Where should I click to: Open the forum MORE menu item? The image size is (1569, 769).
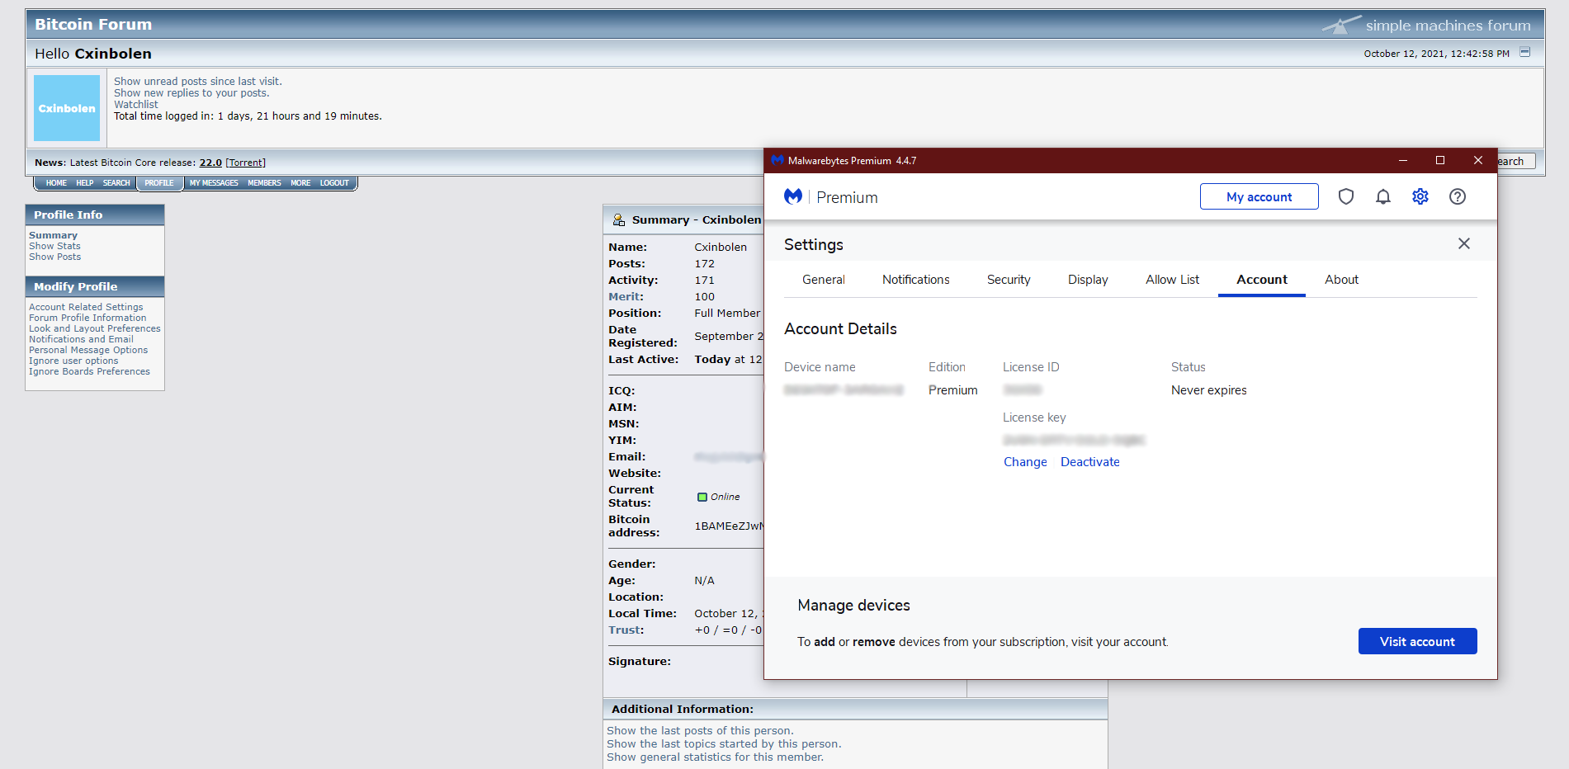coord(300,183)
